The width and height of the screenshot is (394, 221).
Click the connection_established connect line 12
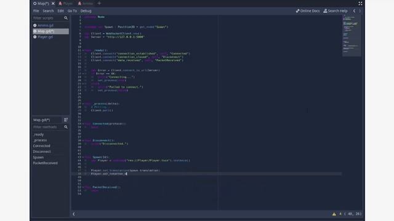coord(140,53)
